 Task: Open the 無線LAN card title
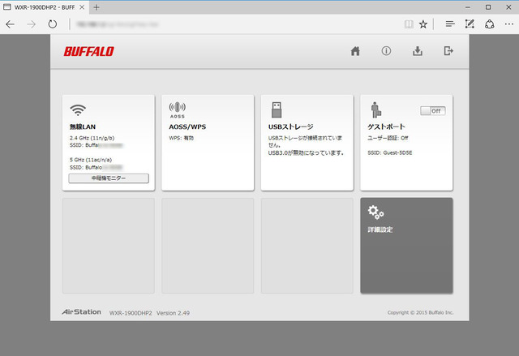[x=83, y=127]
